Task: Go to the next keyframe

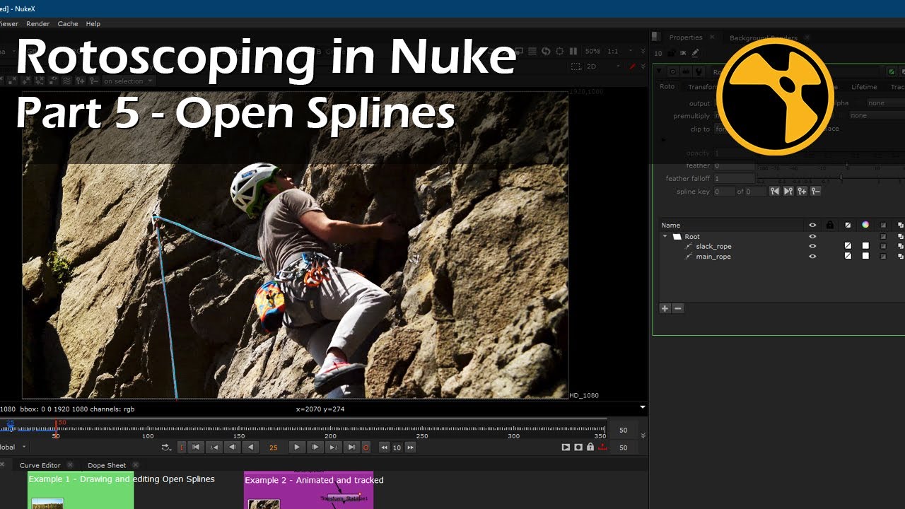Action: (334, 447)
